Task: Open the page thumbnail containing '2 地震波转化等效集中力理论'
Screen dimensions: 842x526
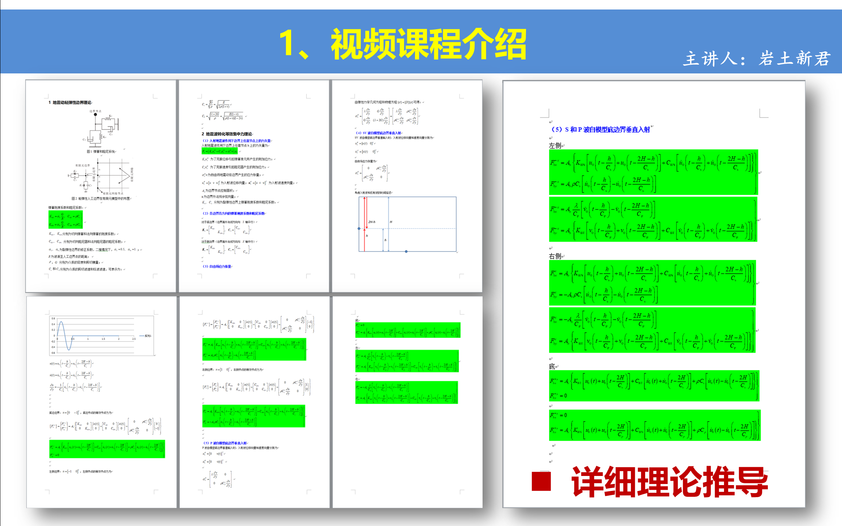Action: pos(254,186)
